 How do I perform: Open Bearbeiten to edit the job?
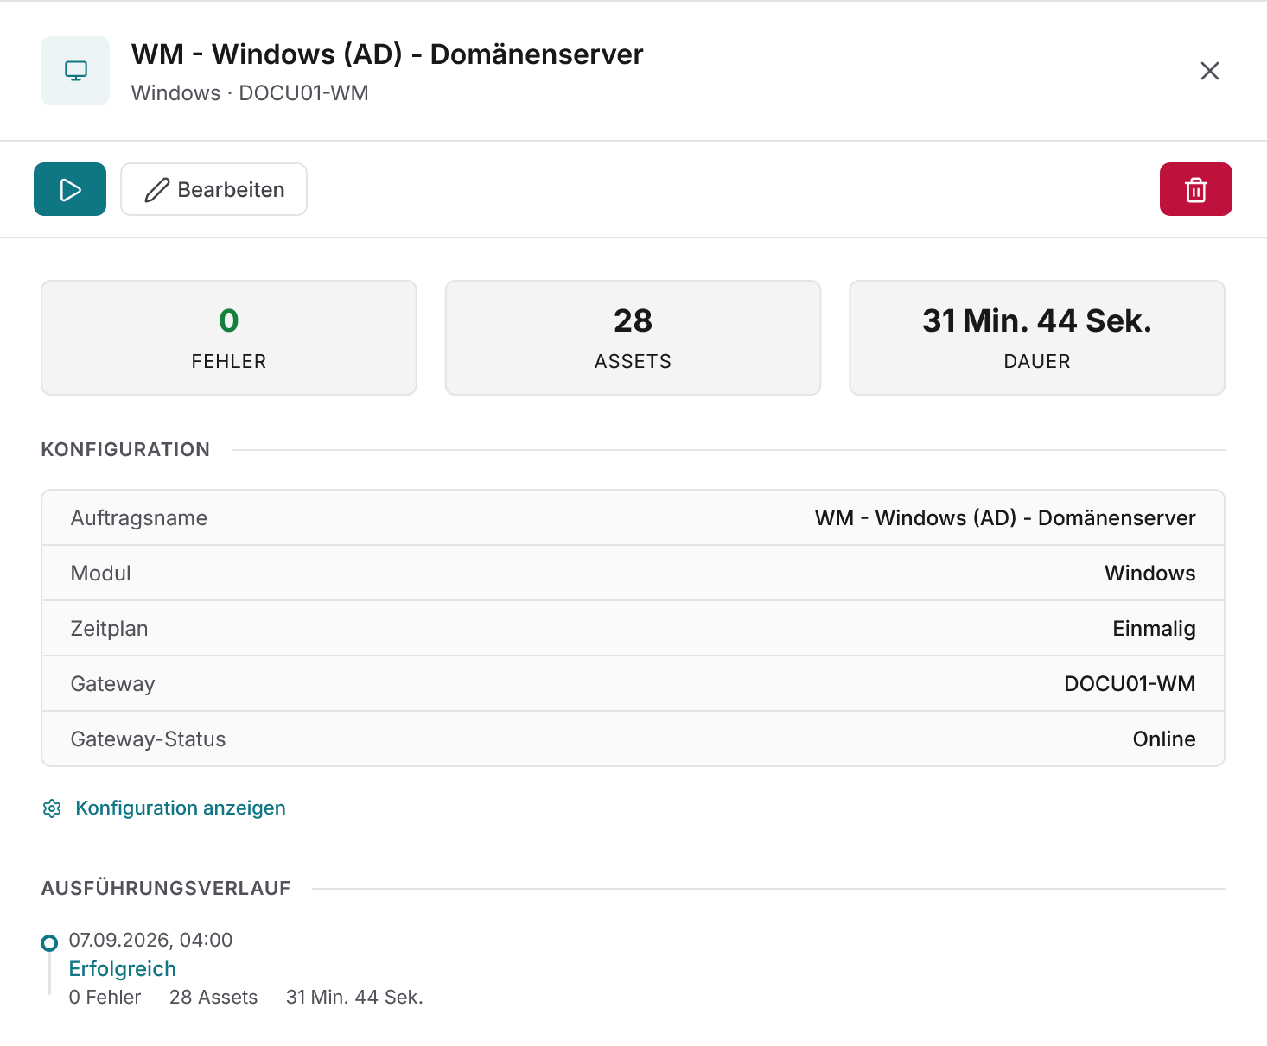tap(214, 189)
